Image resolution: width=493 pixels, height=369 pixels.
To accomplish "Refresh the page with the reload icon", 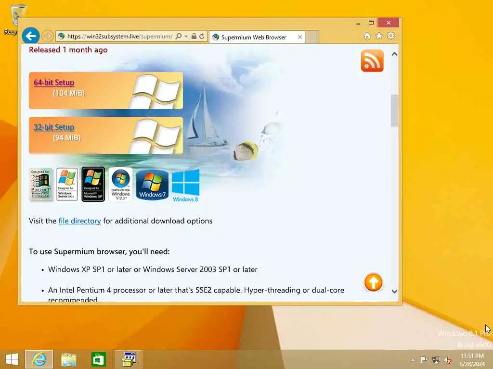I will pyautogui.click(x=202, y=37).
